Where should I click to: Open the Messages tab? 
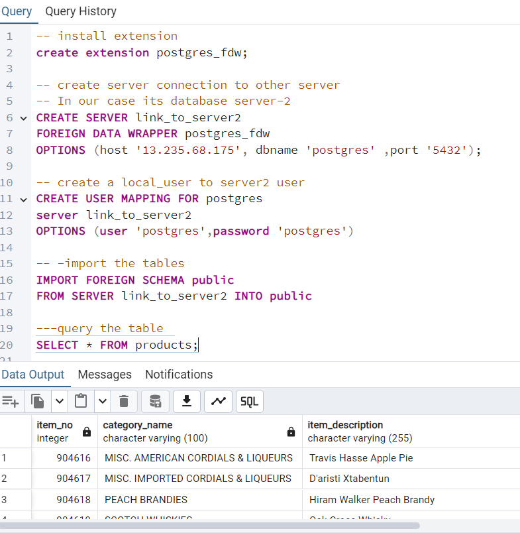tap(105, 375)
